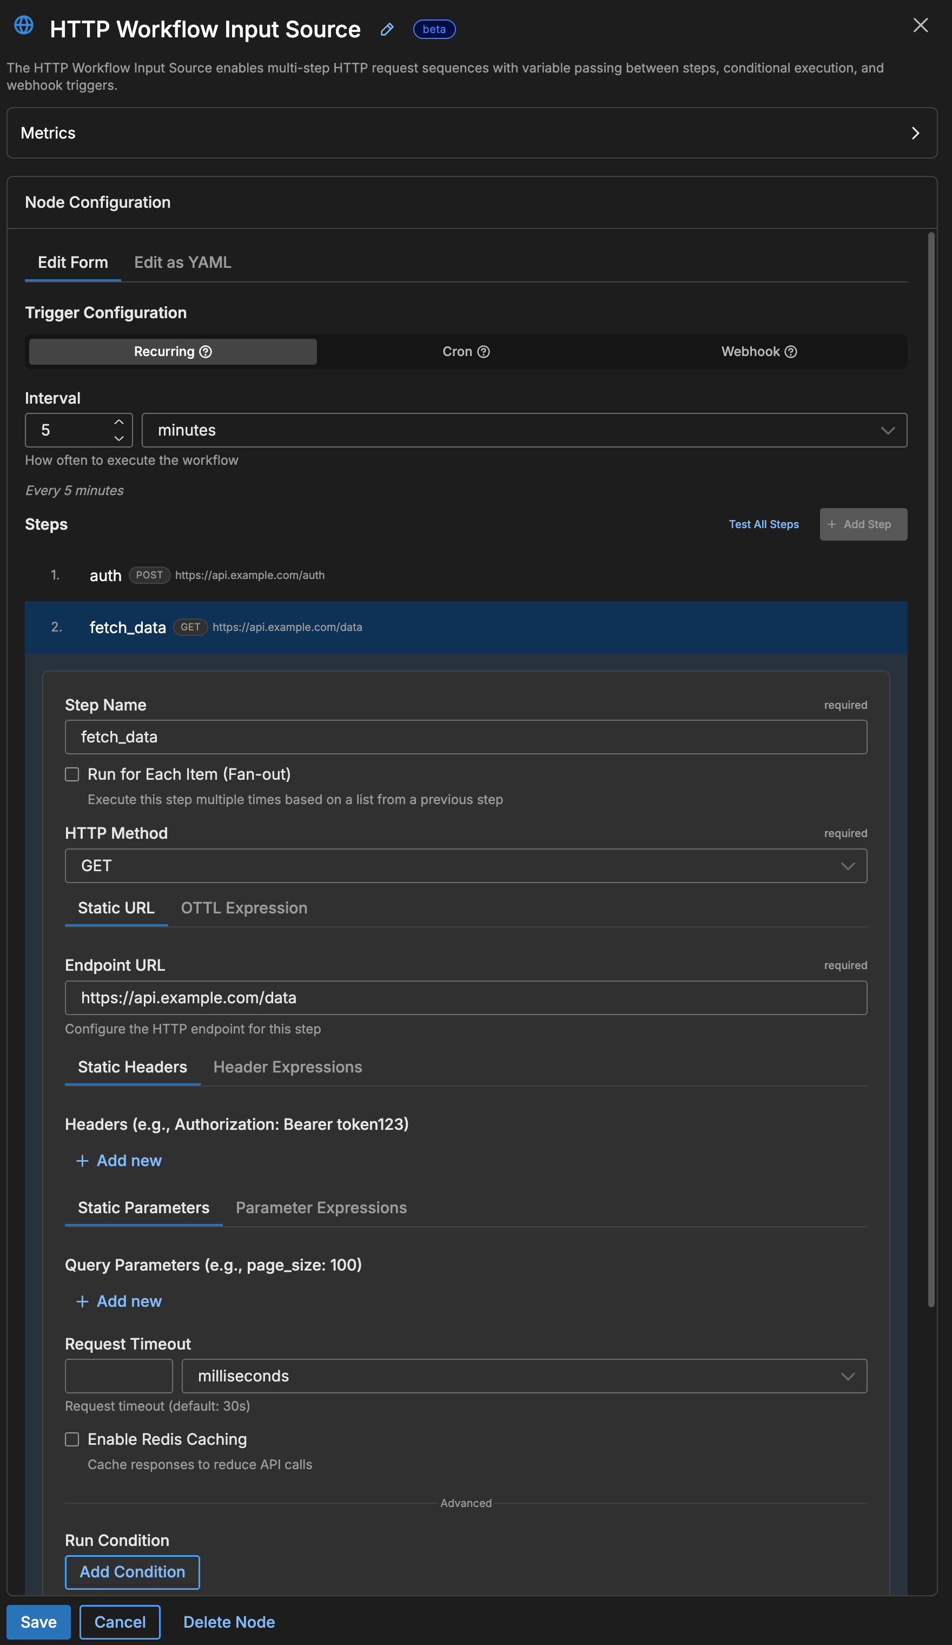Click the plus icon to add query parameter
Image resolution: width=952 pixels, height=1645 pixels.
tap(82, 1301)
